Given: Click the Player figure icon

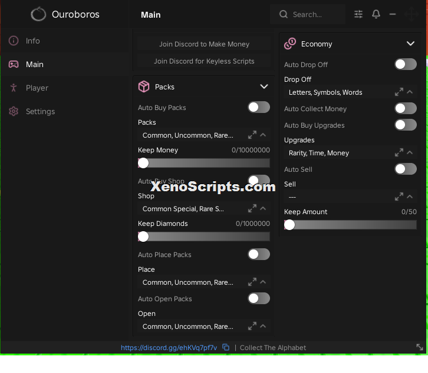Looking at the screenshot, I should click(x=14, y=88).
